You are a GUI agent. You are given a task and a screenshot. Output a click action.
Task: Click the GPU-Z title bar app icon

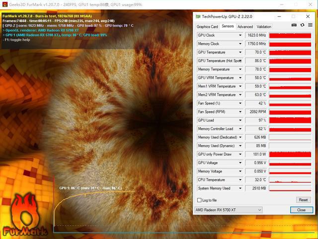coord(198,16)
